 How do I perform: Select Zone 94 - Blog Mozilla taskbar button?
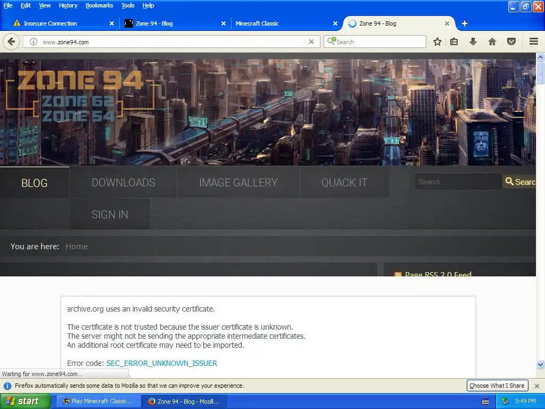coord(184,402)
